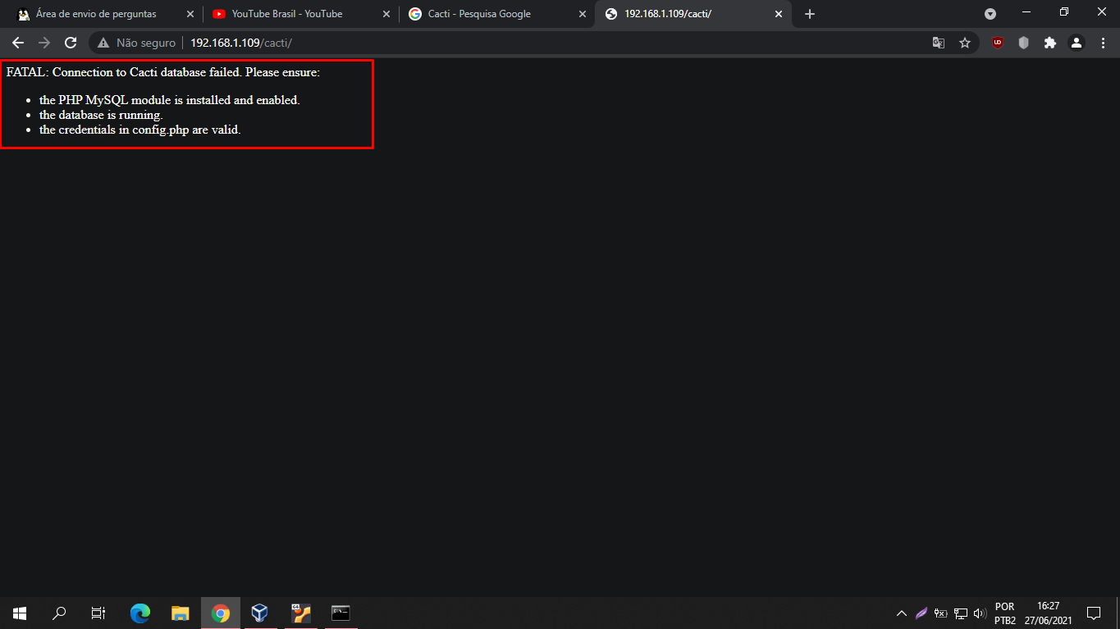Open the Command Prompt taskbar icon

(x=341, y=613)
